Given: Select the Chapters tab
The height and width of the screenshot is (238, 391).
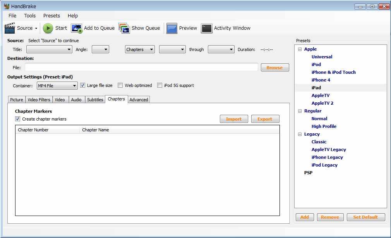Looking at the screenshot, I should coord(117,99).
